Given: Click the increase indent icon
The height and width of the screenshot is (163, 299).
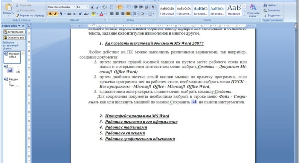Looking at the screenshot, I should (141, 7).
